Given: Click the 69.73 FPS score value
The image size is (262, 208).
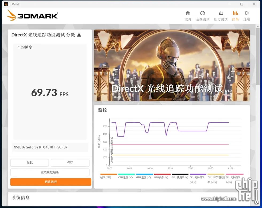Looking at the screenshot, I should point(50,93).
